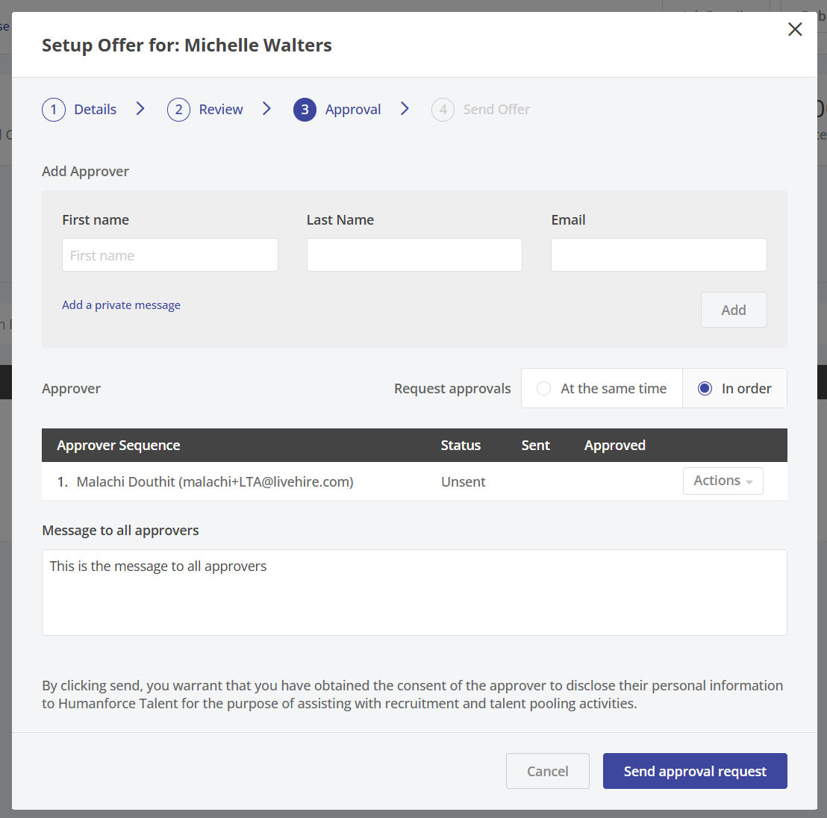Close the Setup Offer dialog with X

[x=795, y=29]
